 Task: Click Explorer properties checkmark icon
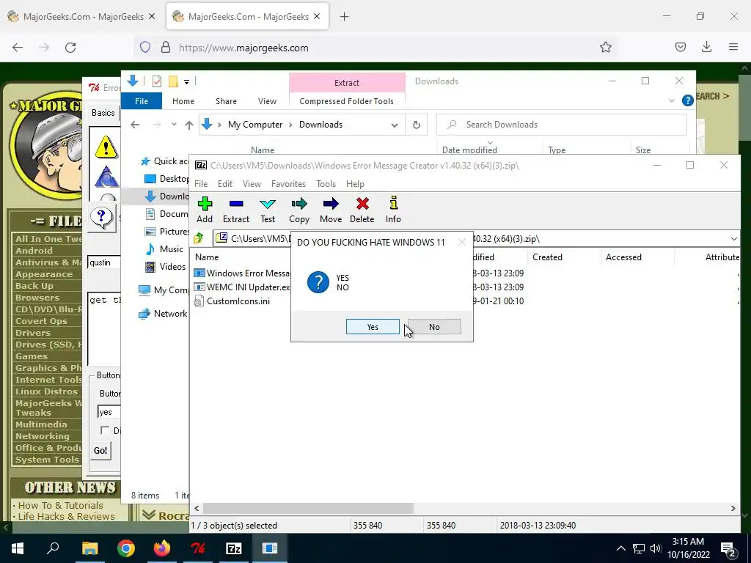157,81
